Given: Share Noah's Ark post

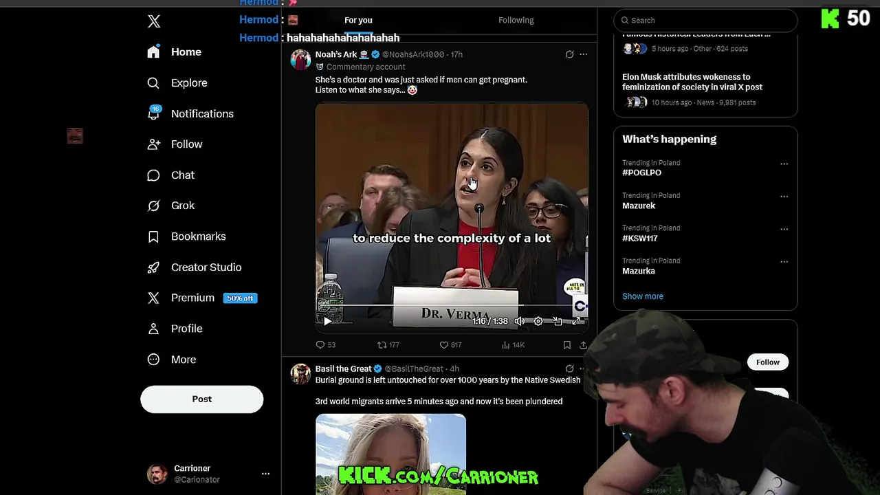Looking at the screenshot, I should point(583,345).
